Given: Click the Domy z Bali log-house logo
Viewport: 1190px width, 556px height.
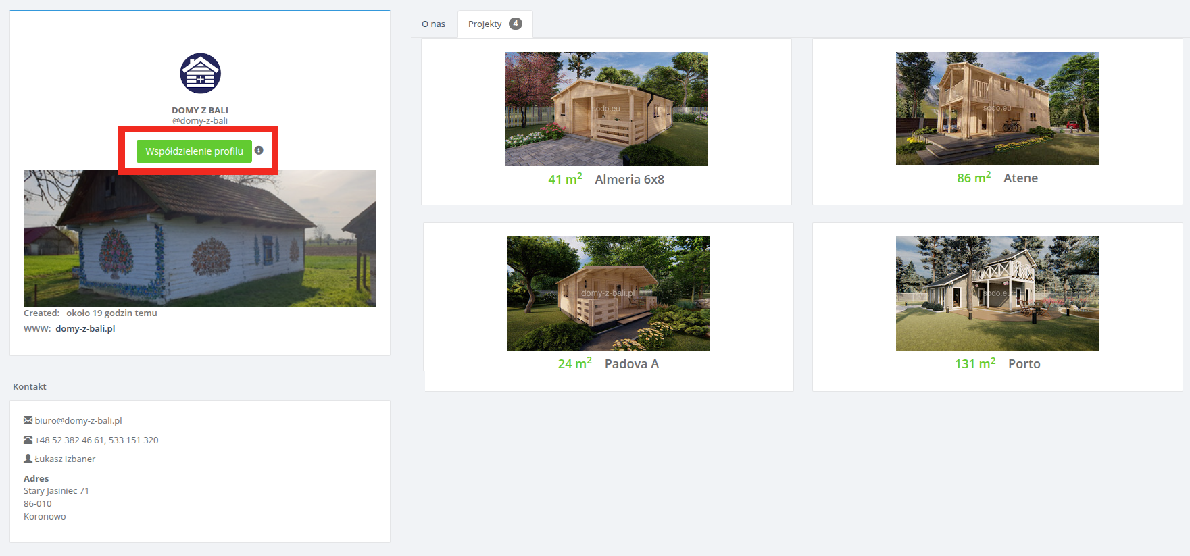Looking at the screenshot, I should [200, 74].
